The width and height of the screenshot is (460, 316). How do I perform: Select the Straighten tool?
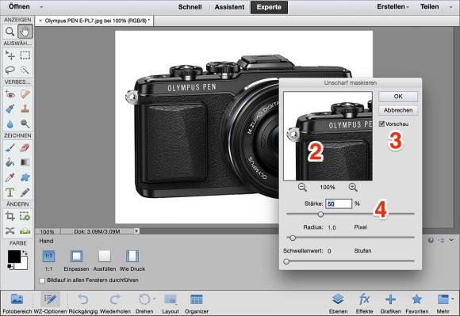point(25,231)
